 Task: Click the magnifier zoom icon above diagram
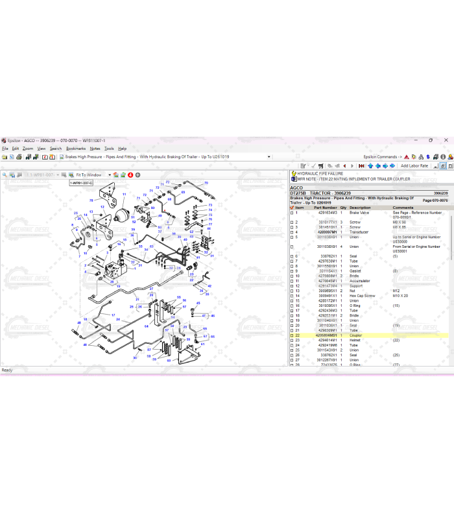tap(5, 175)
